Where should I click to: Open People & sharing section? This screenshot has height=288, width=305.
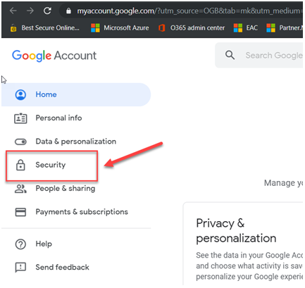coord(76,189)
